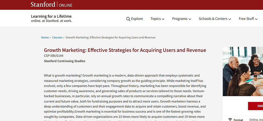The height and width of the screenshot is (121, 263).
Task: Open the Schools & Centers menu
Action: [215, 19]
